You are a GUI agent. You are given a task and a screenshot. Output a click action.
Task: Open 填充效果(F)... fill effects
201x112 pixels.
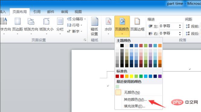[x=139, y=106]
